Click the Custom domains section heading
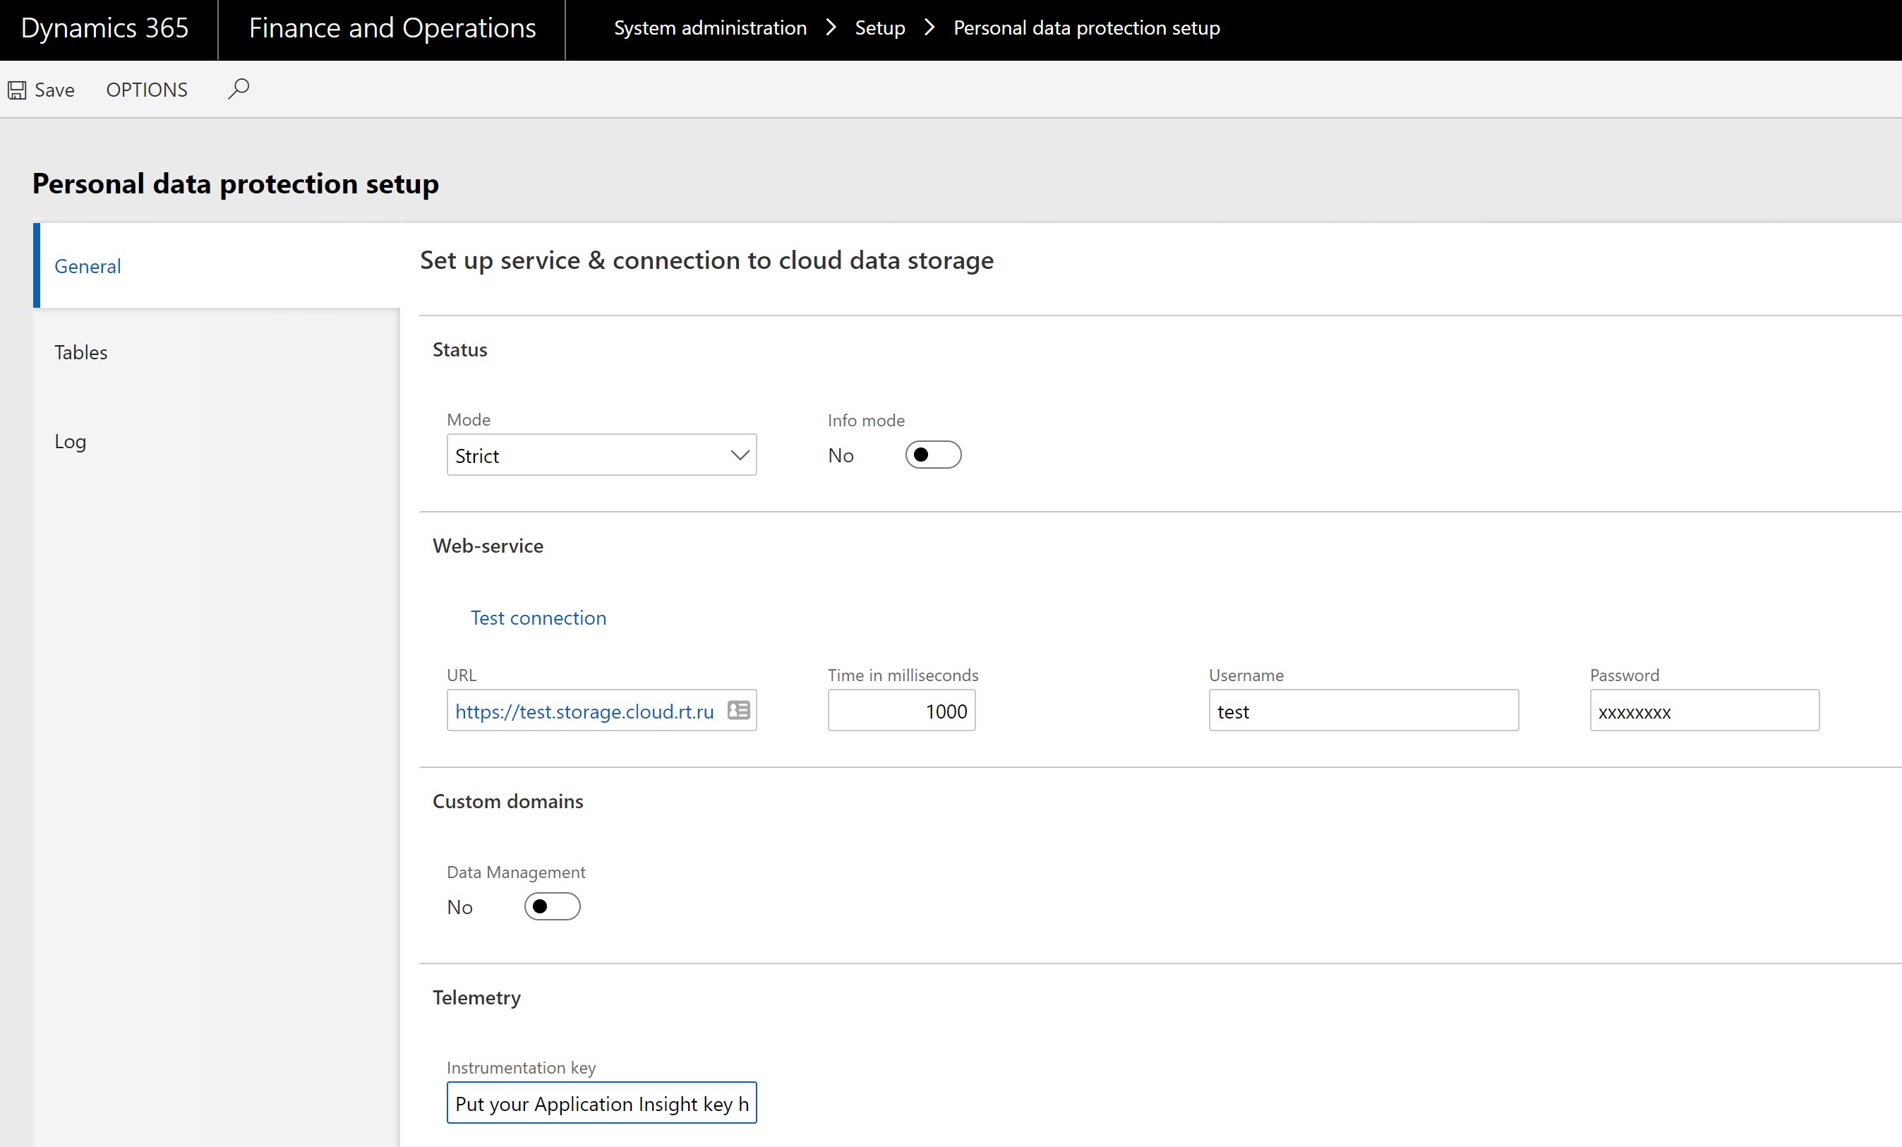The height and width of the screenshot is (1147, 1902). point(508,801)
